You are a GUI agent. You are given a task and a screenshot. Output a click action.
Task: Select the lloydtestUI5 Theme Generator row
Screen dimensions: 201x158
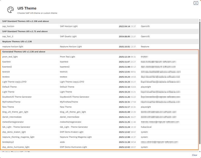(99, 97)
